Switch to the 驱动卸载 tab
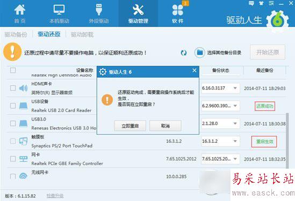The width and height of the screenshot is (295, 201). pyautogui.click(x=82, y=34)
